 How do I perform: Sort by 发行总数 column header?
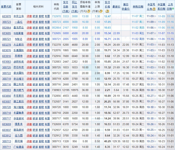tap(66, 6)
